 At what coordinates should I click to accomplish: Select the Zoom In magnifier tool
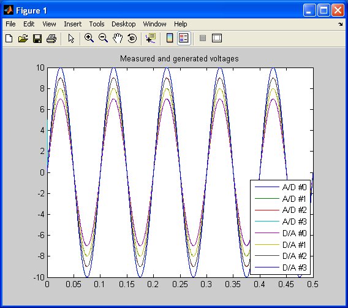[x=89, y=38]
